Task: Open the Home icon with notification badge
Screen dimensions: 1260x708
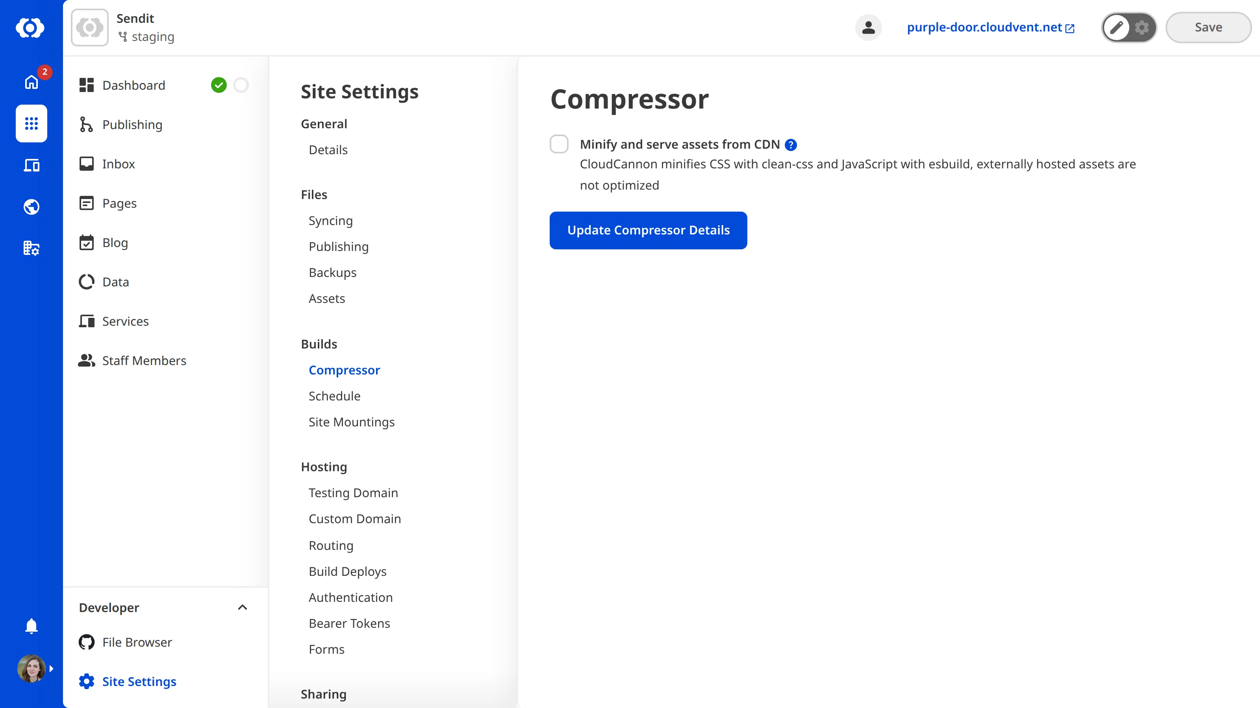Action: [x=31, y=81]
